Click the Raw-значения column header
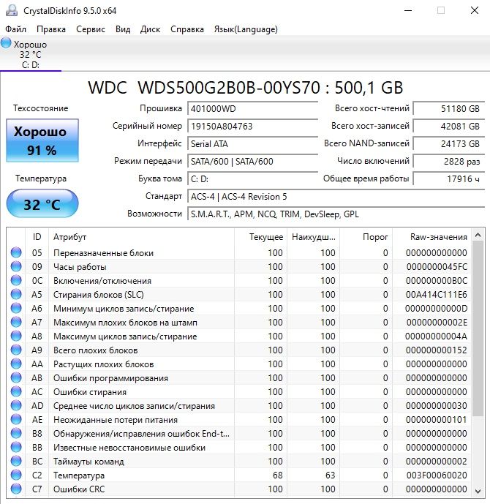490x504 pixels. [431, 237]
